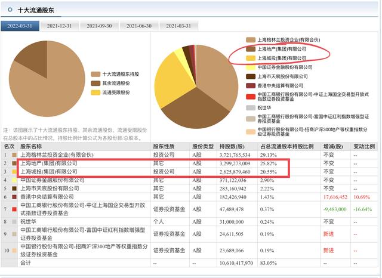Click grey legend swatch for 祝世华
Screen dimensions: 382x278
coord(251,107)
